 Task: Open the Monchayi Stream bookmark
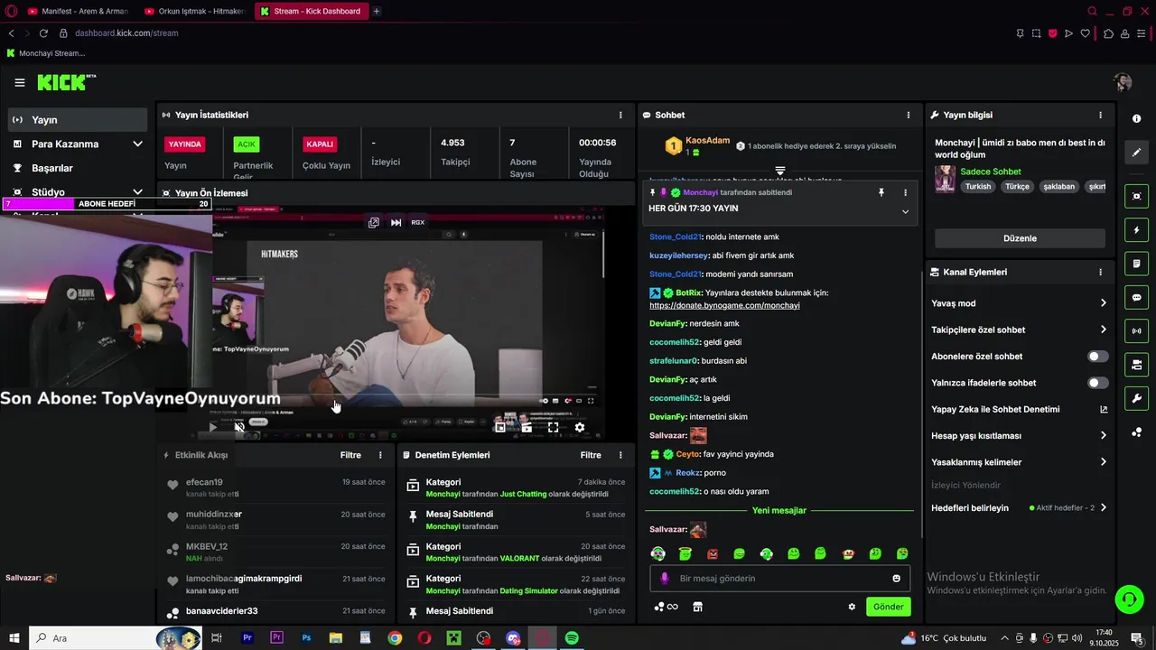(x=45, y=53)
